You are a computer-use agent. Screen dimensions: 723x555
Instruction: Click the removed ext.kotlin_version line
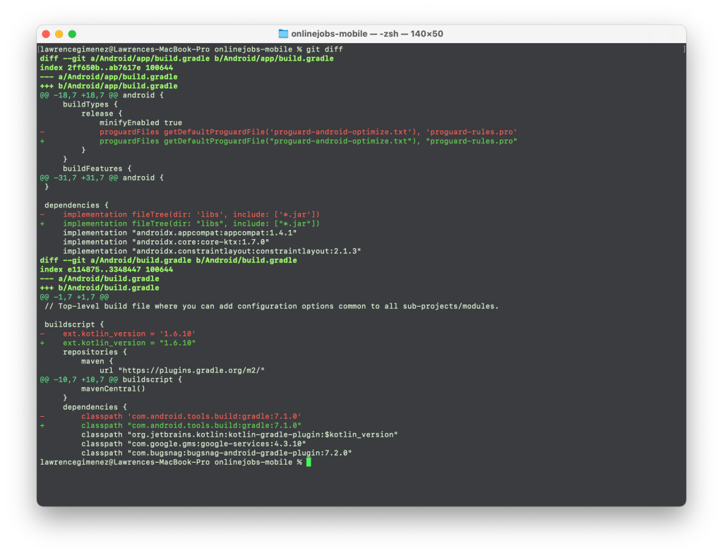point(129,334)
